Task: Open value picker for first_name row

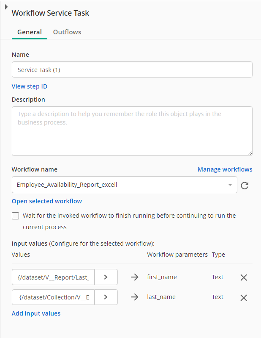Action: (x=106, y=277)
